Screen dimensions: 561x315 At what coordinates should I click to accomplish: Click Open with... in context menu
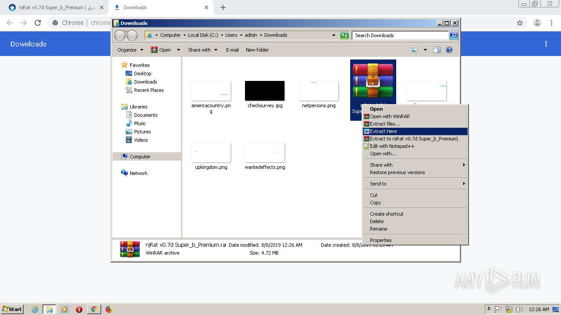pos(415,154)
